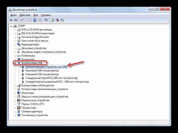Click the Update driver software icon
The width and height of the screenshot is (178, 133).
pos(53,20)
